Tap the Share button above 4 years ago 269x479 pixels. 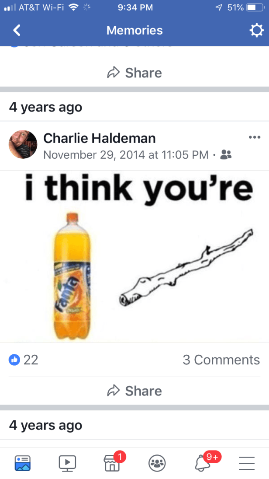click(x=134, y=73)
